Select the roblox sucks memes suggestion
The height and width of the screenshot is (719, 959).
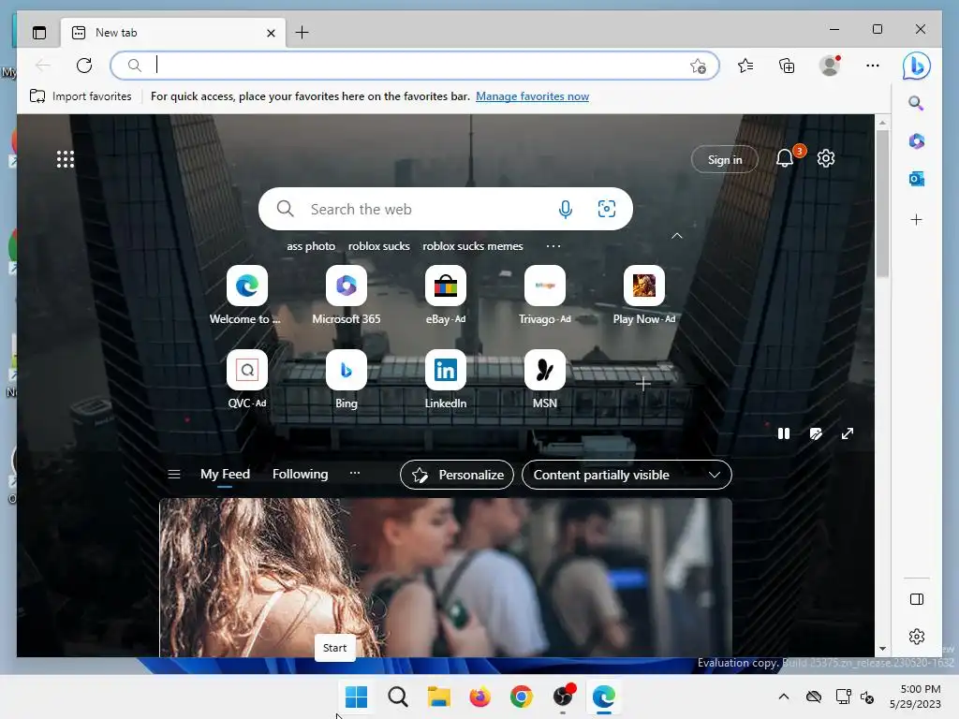[473, 246]
